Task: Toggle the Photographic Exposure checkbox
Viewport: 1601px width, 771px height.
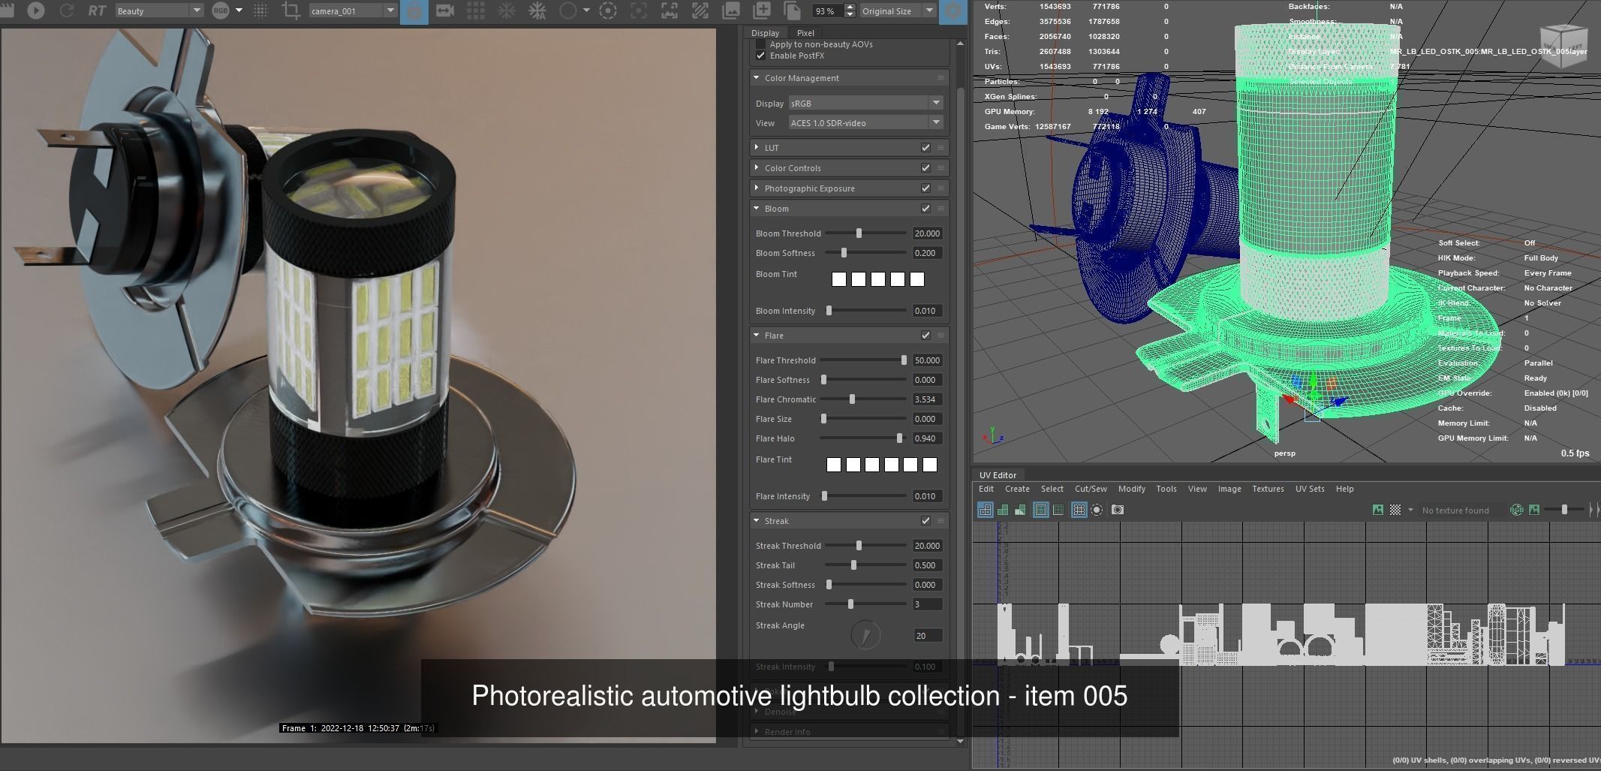Action: click(925, 188)
